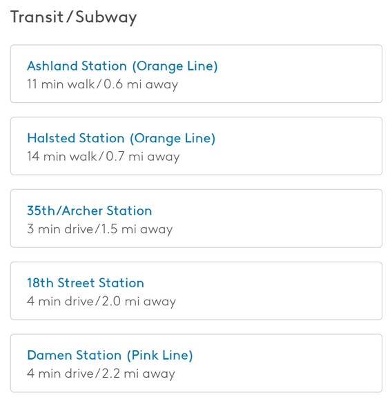Viewport: 392px width, 406px height.
Task: Click '14 min walk/0.7 mi away' text
Action: pyautogui.click(x=104, y=157)
